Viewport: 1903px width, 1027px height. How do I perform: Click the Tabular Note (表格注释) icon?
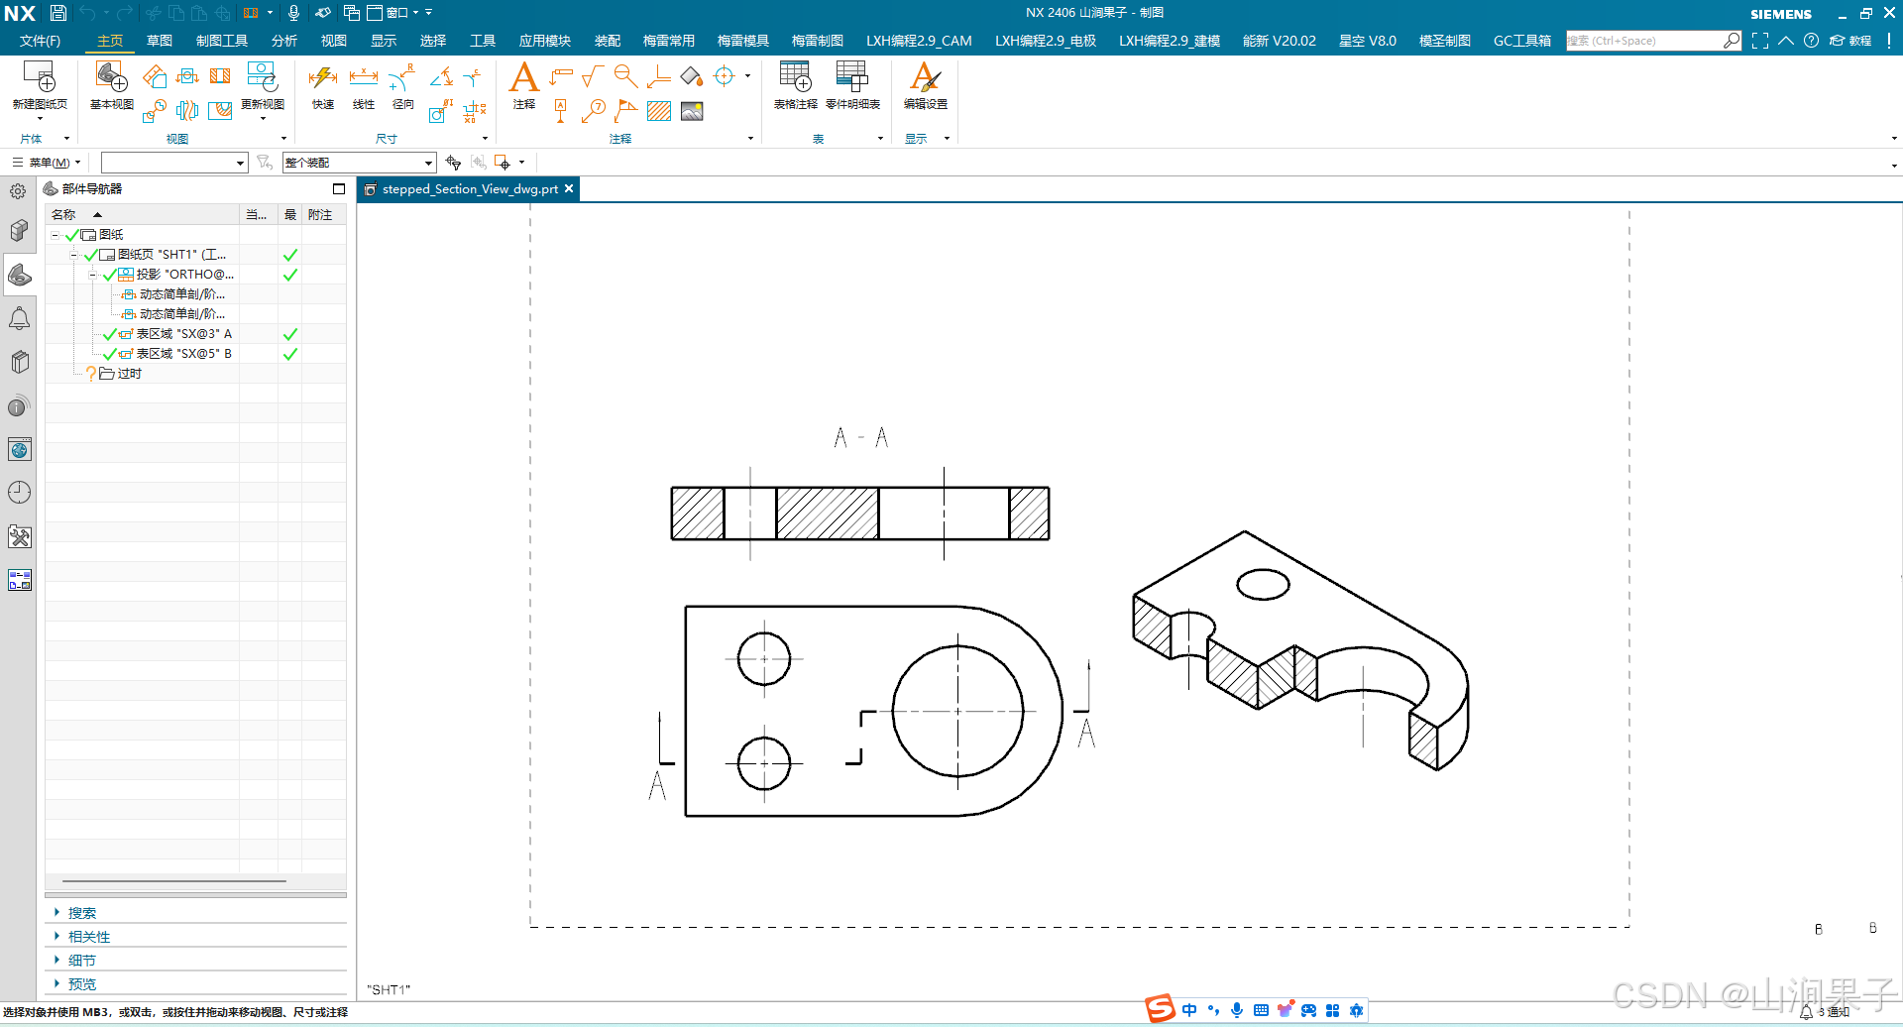pyautogui.click(x=795, y=76)
